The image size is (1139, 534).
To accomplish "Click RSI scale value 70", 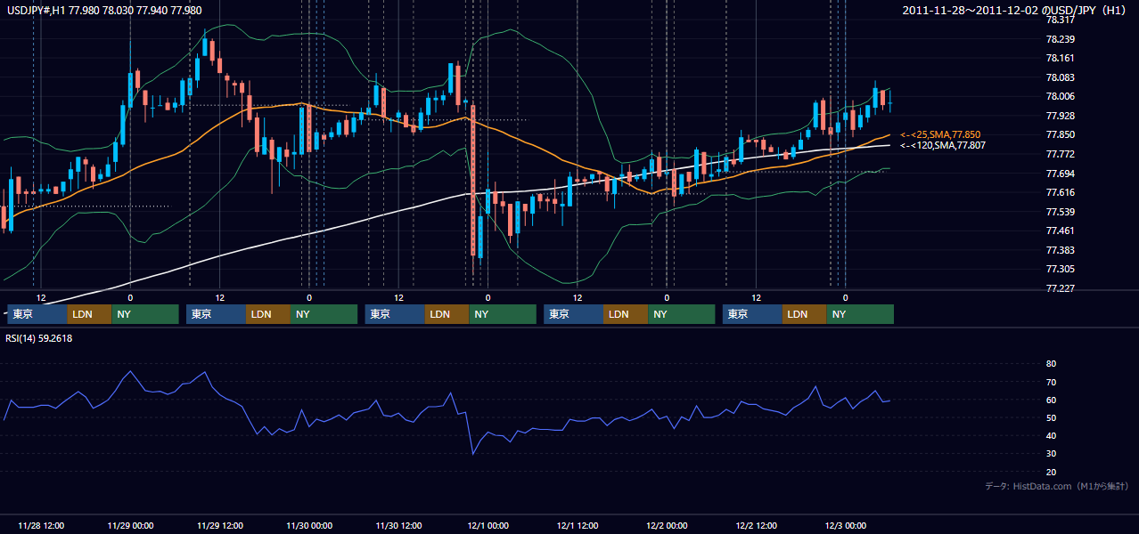I will pyautogui.click(x=1051, y=382).
